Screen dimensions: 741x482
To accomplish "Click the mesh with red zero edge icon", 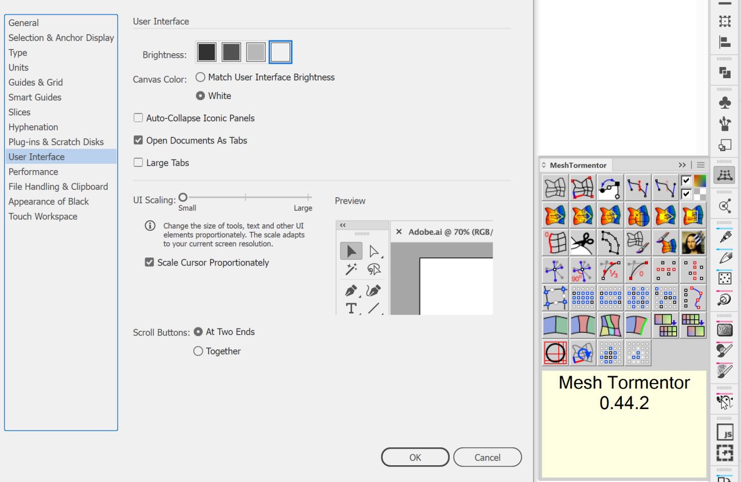I will [555, 242].
